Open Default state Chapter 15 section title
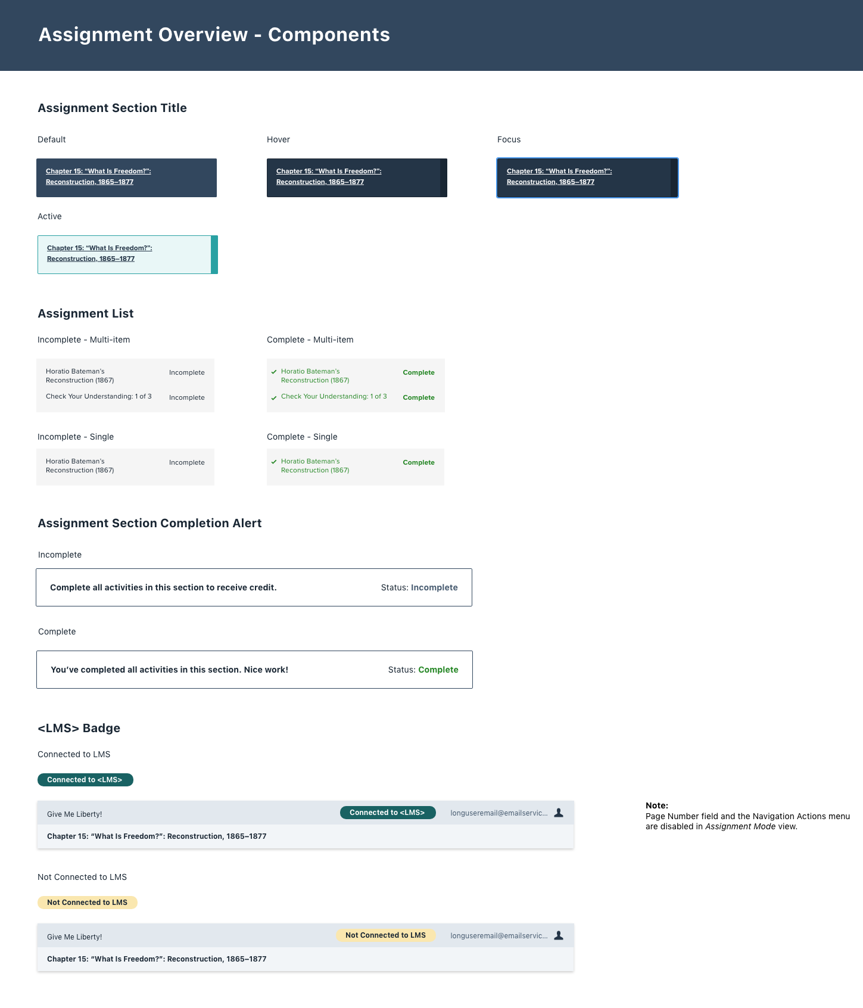Screen dimensions: 863x1008 coord(126,178)
